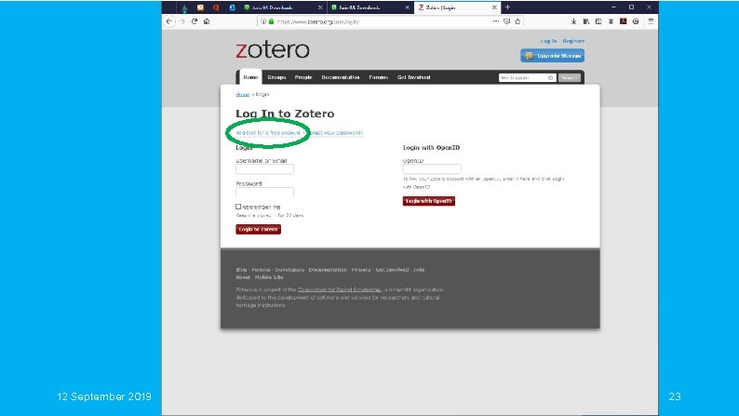739x416 pixels.
Task: Open the Jobs footer link
Action: [419, 270]
